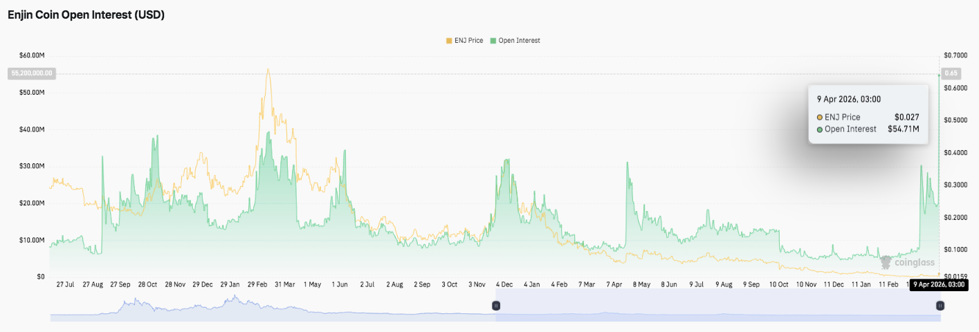Click the chart title Enjin Coin Open Interest (USD)

click(86, 15)
